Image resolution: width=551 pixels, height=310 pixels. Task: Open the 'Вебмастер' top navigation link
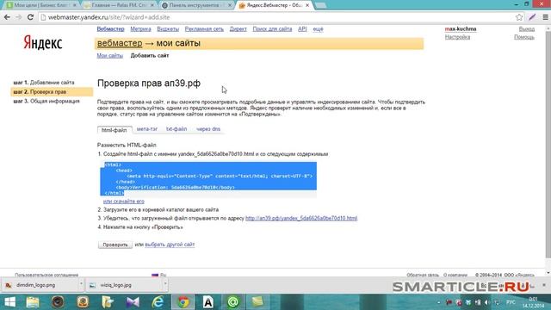click(x=111, y=28)
